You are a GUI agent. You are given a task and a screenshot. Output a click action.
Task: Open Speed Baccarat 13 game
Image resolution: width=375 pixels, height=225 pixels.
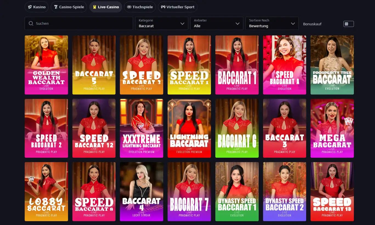[x=332, y=191]
